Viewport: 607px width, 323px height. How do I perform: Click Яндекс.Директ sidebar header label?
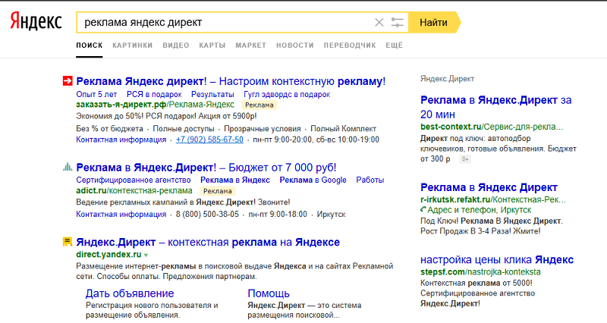447,79
